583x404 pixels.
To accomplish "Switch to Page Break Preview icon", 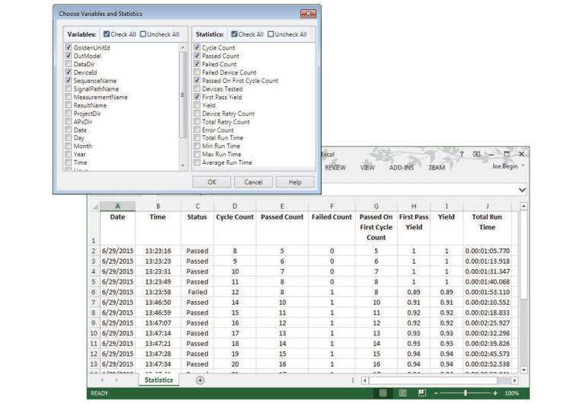I will click(x=421, y=393).
